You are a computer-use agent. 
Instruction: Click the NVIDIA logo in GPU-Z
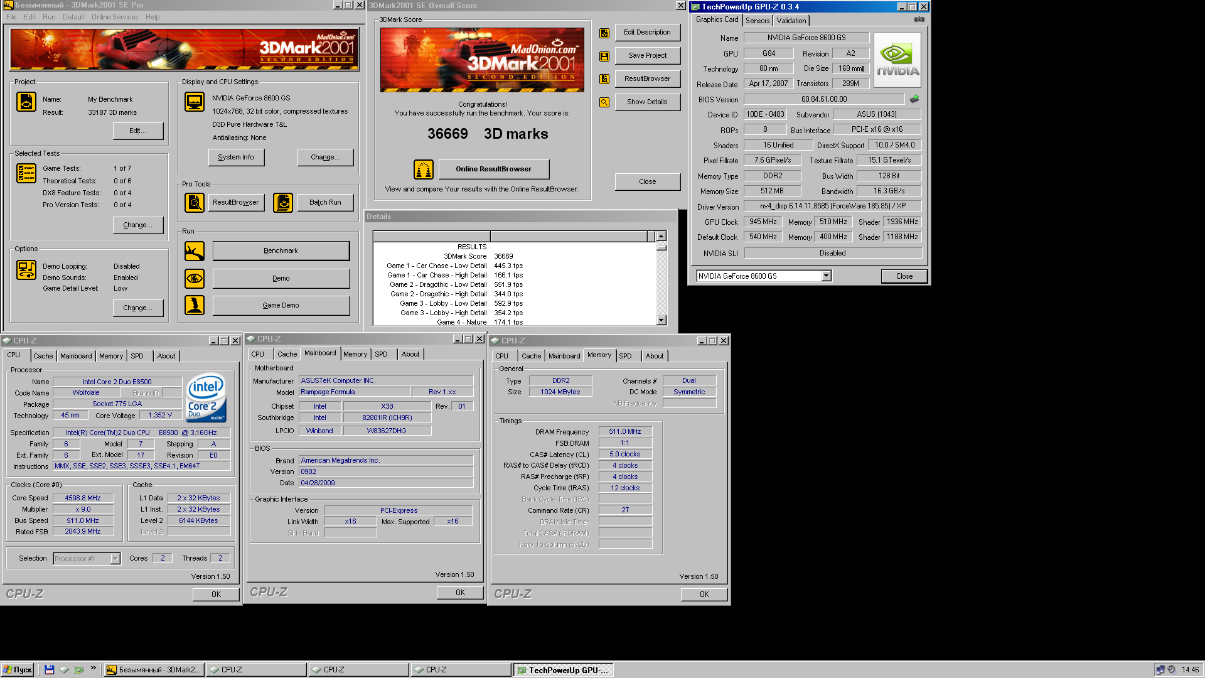click(898, 60)
